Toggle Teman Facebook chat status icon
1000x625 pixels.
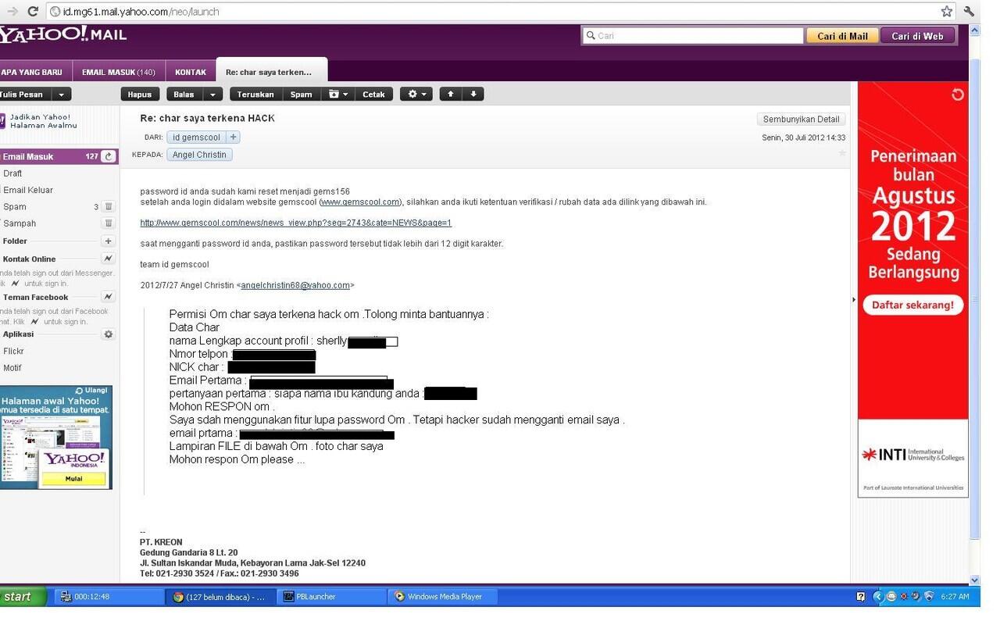click(109, 297)
